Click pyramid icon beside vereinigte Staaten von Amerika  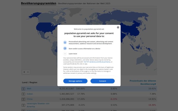23,105
